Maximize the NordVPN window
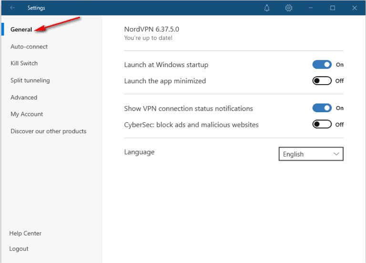Screen dimensions: 366x263 [x=333, y=8]
